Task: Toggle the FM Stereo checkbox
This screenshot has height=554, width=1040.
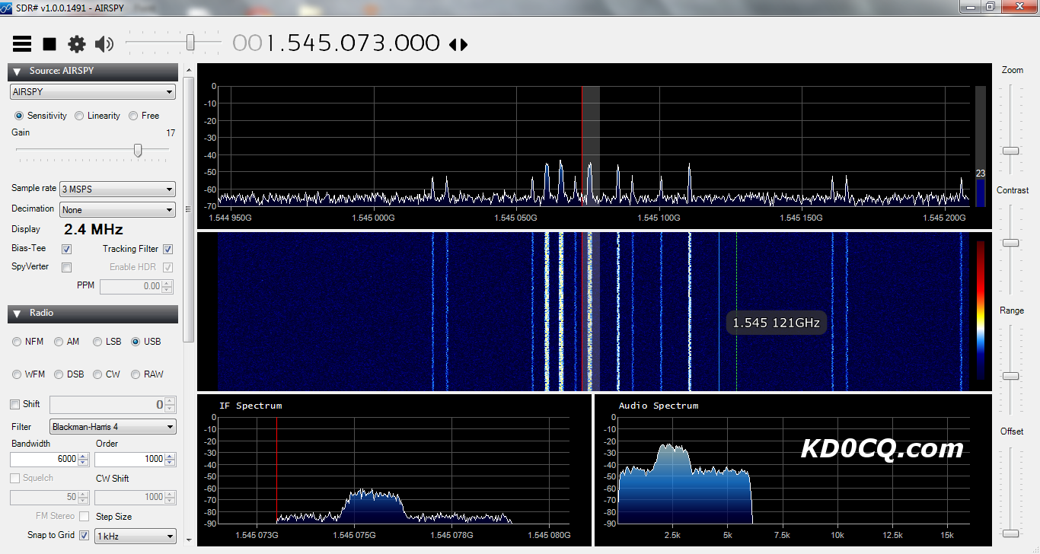Action: (84, 517)
